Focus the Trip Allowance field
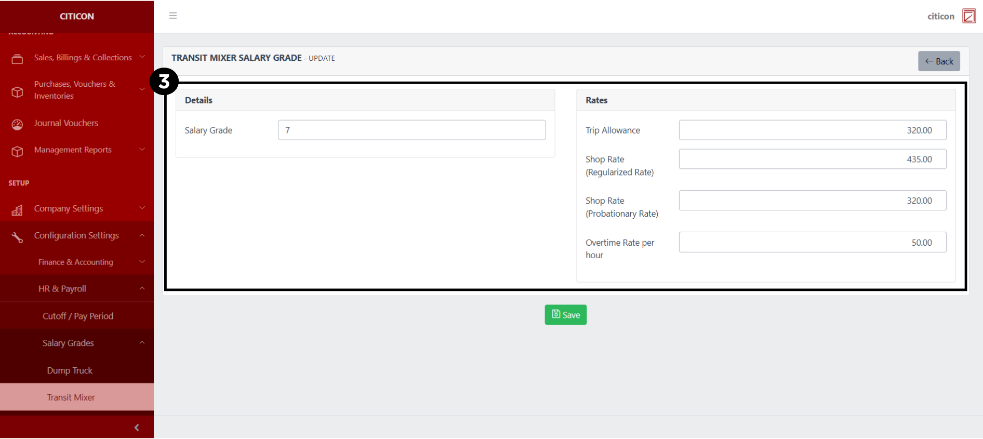 (x=812, y=130)
